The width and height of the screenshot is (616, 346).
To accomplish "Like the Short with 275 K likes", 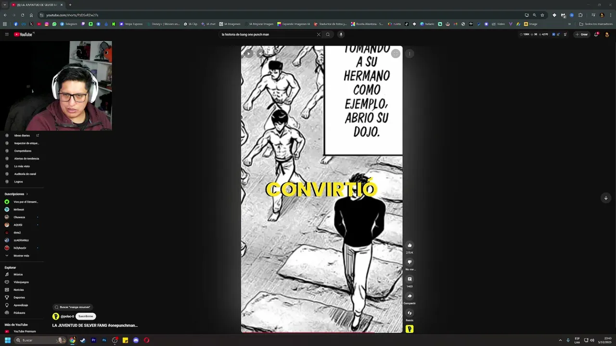I will click(x=410, y=245).
